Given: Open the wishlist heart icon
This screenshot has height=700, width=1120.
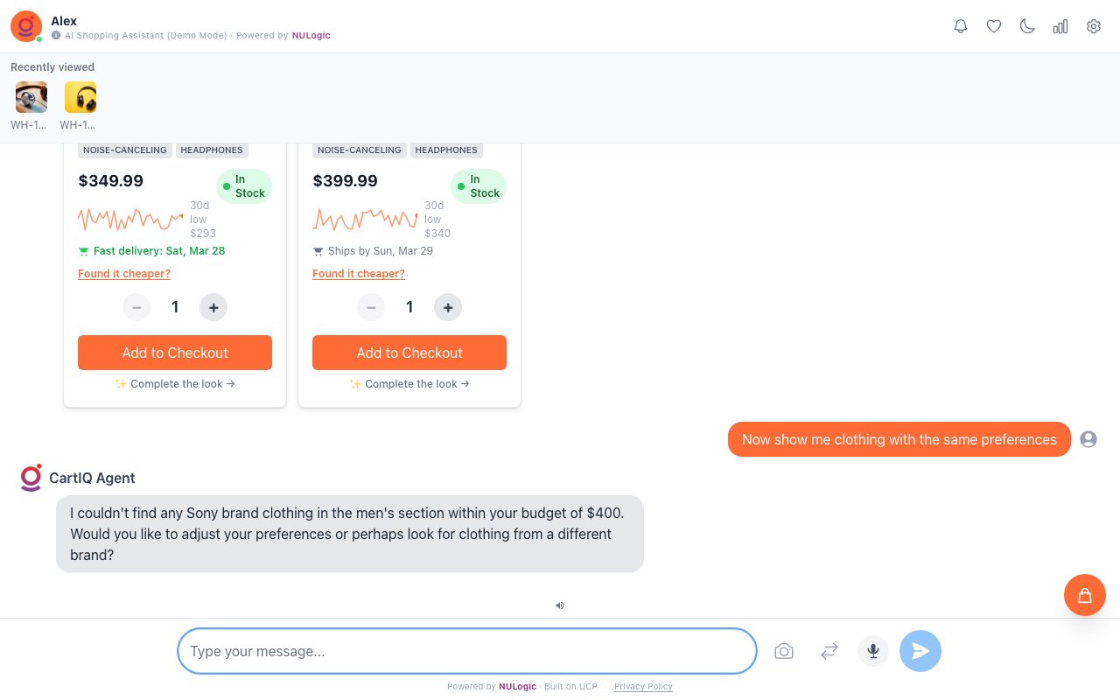Looking at the screenshot, I should coord(994,26).
